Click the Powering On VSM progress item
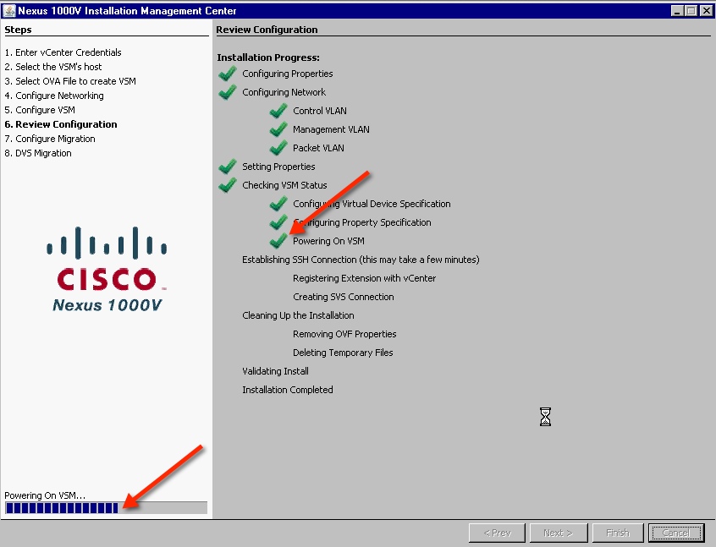The width and height of the screenshot is (716, 547). pyautogui.click(x=328, y=241)
